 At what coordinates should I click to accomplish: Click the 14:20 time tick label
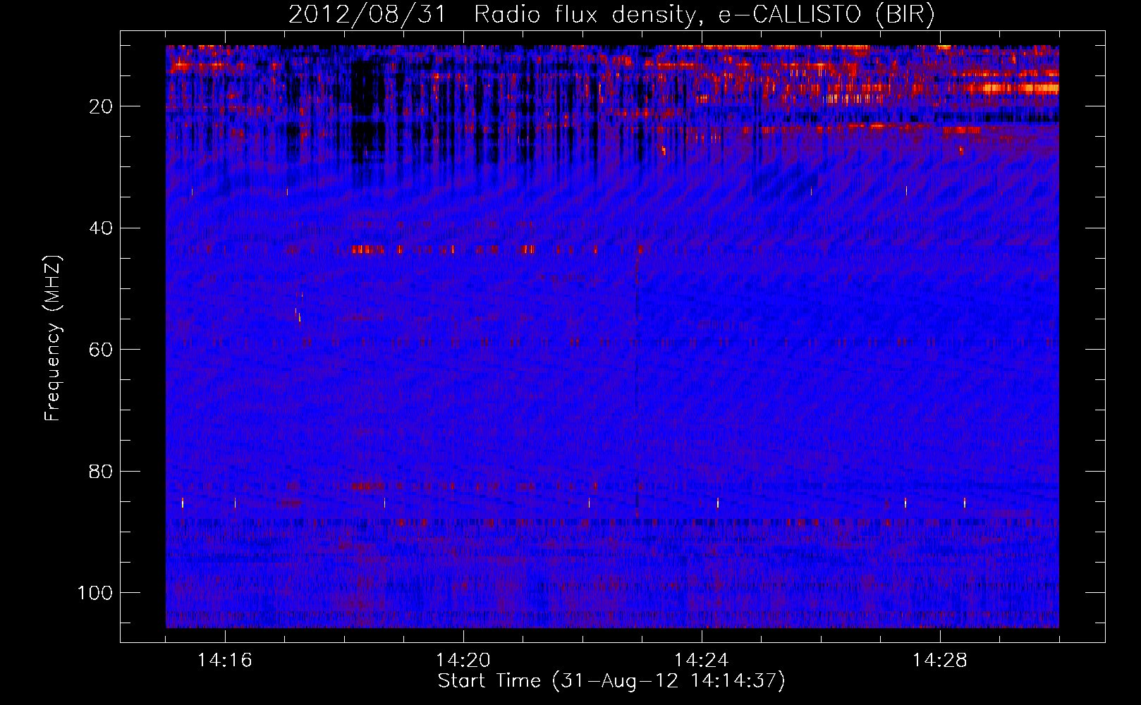coord(463,661)
